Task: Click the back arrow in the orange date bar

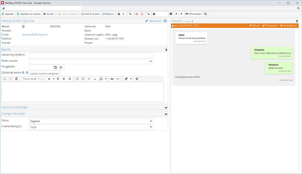Action: point(173,26)
